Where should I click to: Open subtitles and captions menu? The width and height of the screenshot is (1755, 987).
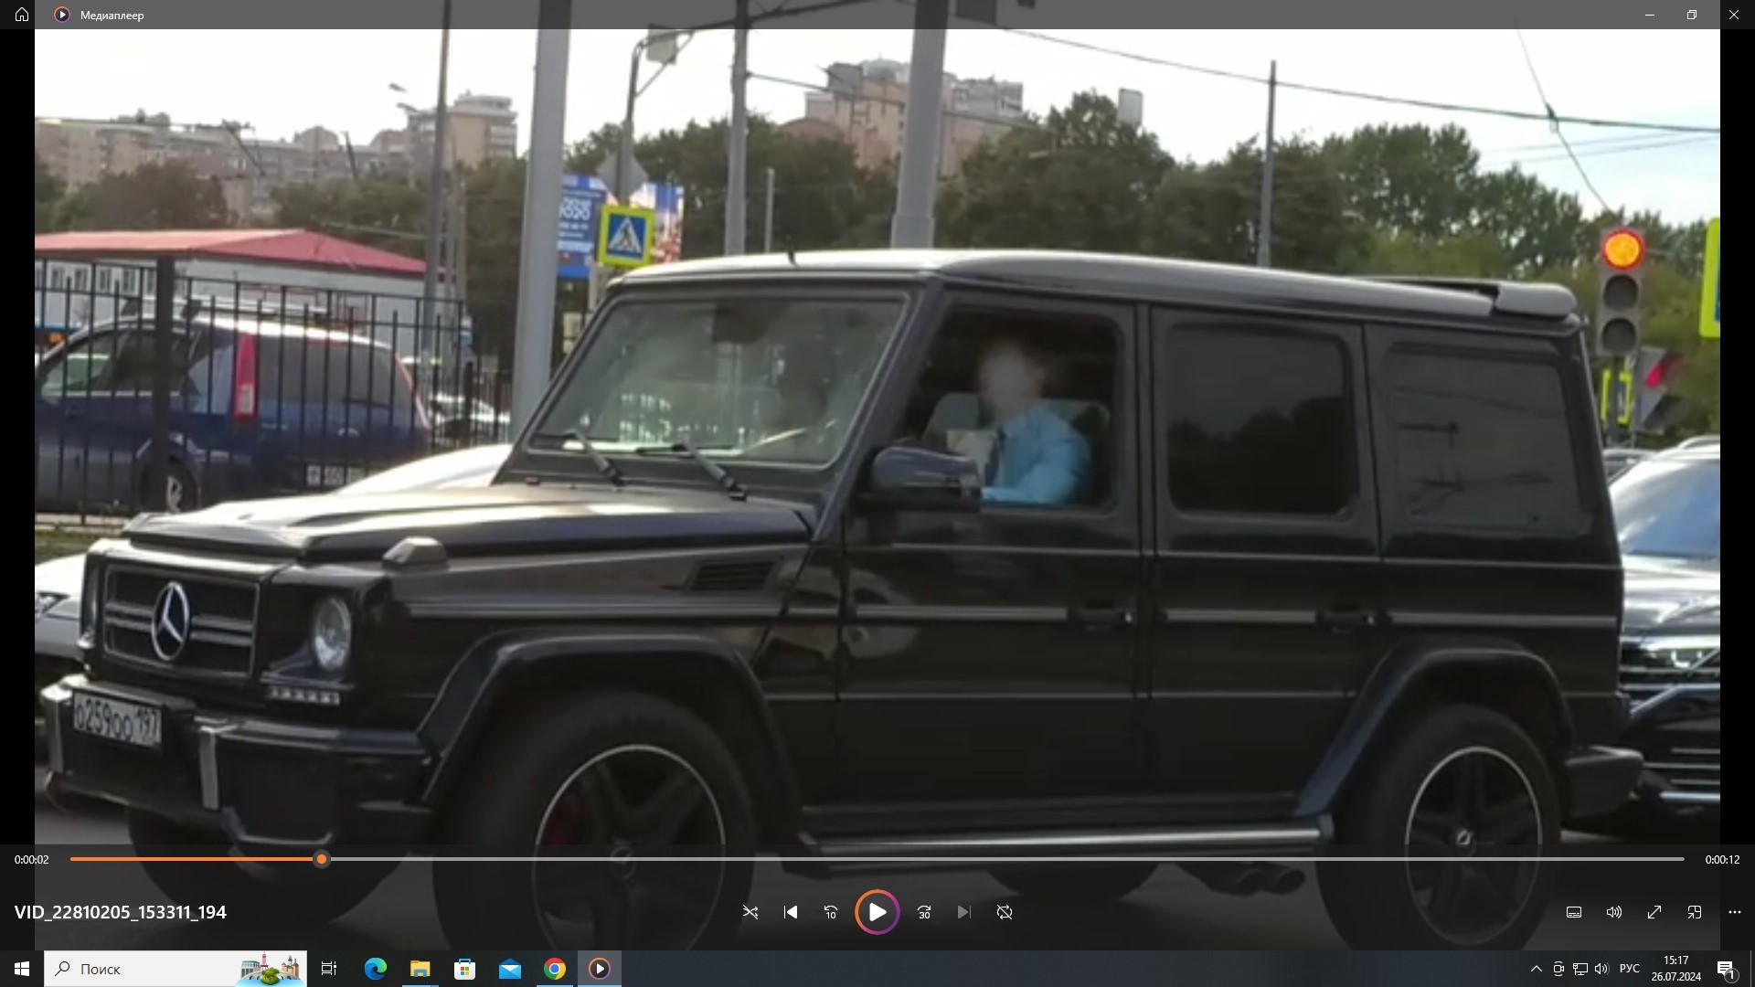coord(1574,912)
